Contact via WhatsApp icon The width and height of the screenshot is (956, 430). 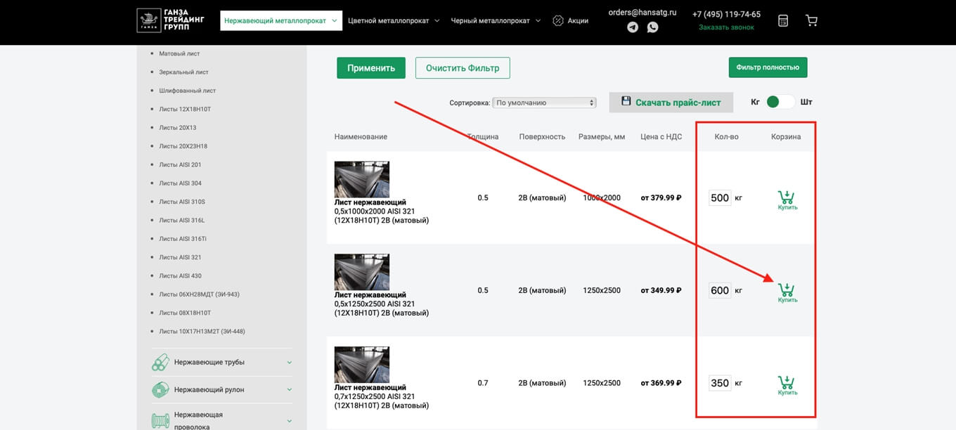coord(653,27)
